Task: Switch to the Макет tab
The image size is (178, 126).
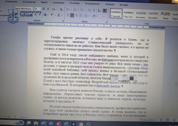Action: tap(44, 2)
